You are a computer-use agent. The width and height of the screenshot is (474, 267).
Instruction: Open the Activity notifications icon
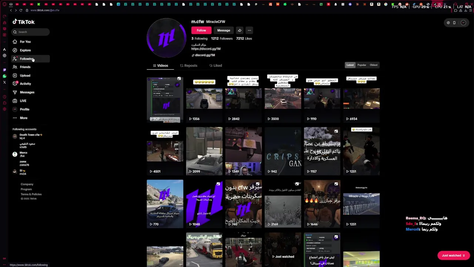pos(15,84)
